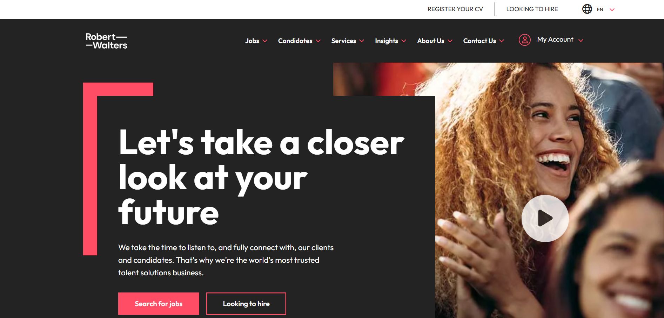Play the hero video
The width and height of the screenshot is (664, 318).
(x=545, y=218)
